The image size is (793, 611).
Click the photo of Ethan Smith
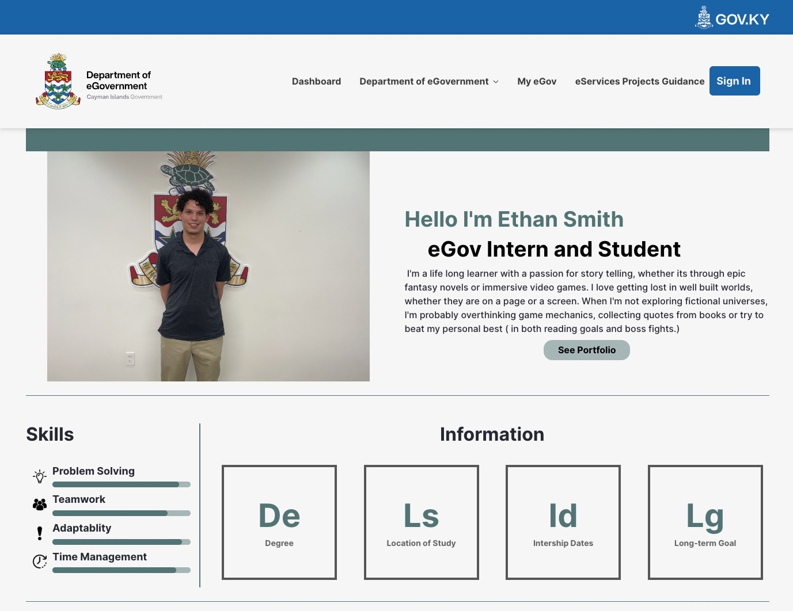pyautogui.click(x=208, y=266)
